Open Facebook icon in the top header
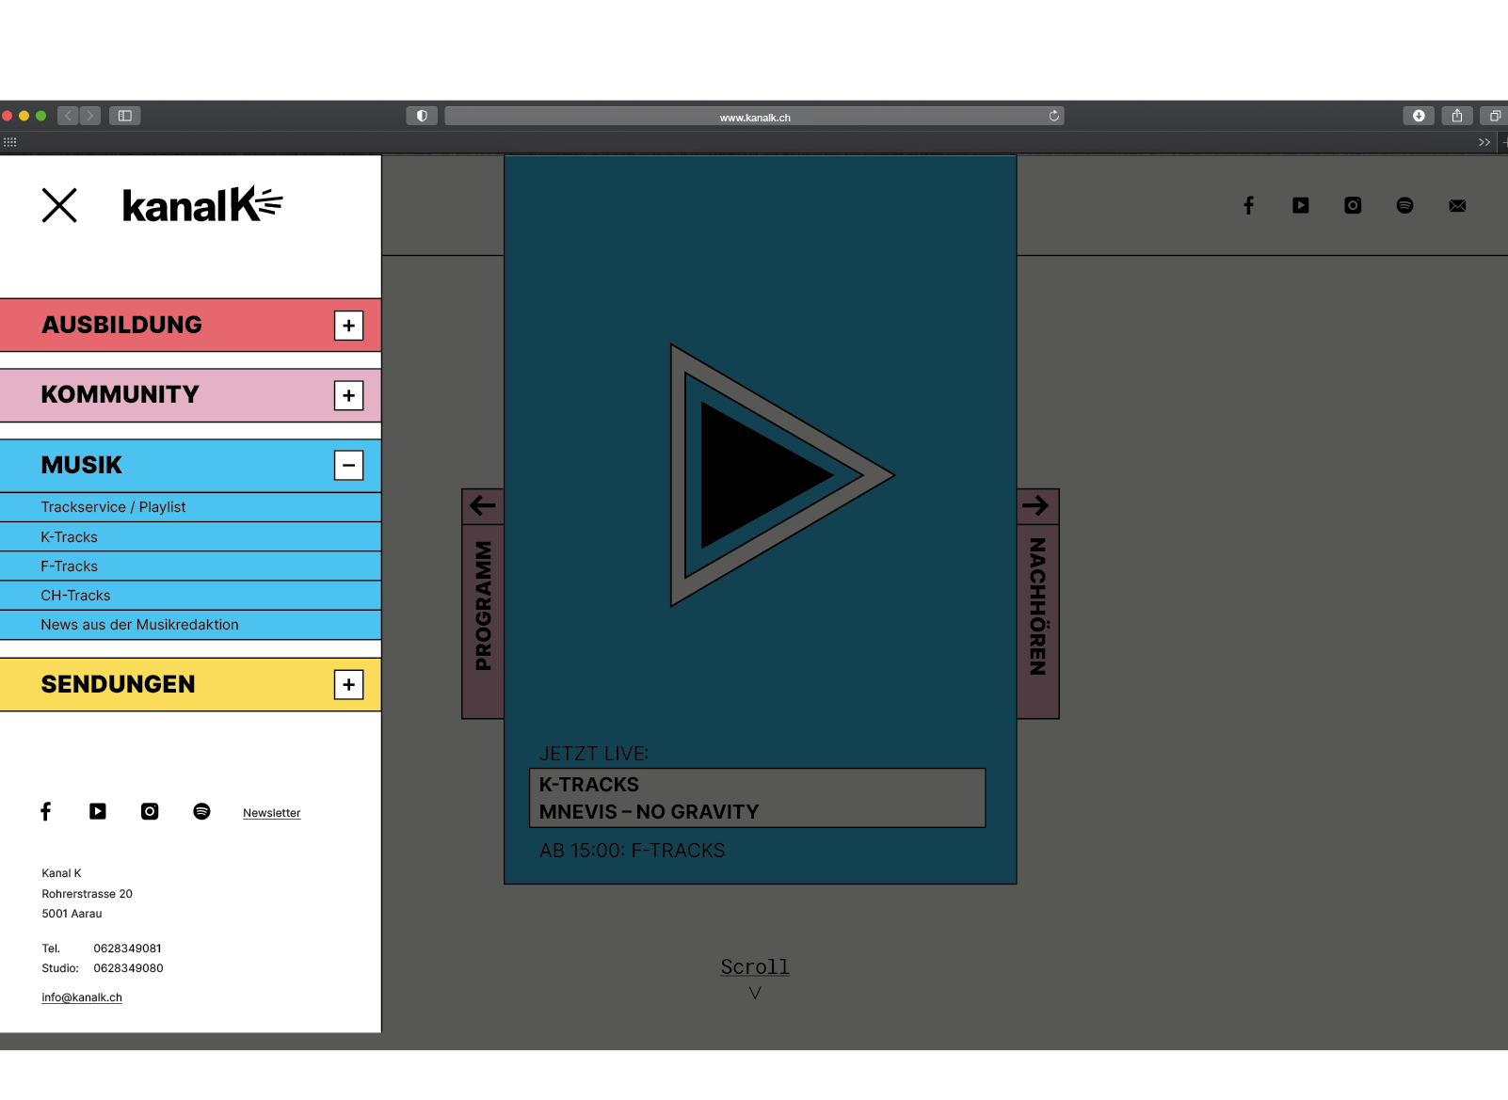Image resolution: width=1508 pixels, height=1100 pixels. point(1248,205)
